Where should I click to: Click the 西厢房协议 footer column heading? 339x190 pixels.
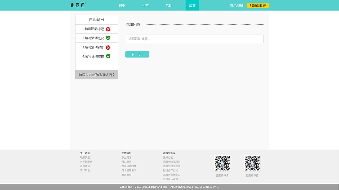(x=169, y=153)
